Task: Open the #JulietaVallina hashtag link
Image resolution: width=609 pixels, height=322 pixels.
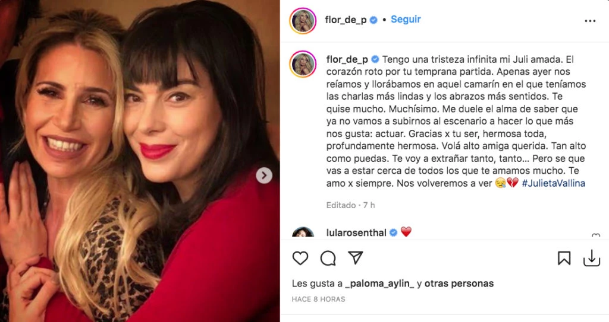Action: pyautogui.click(x=553, y=183)
